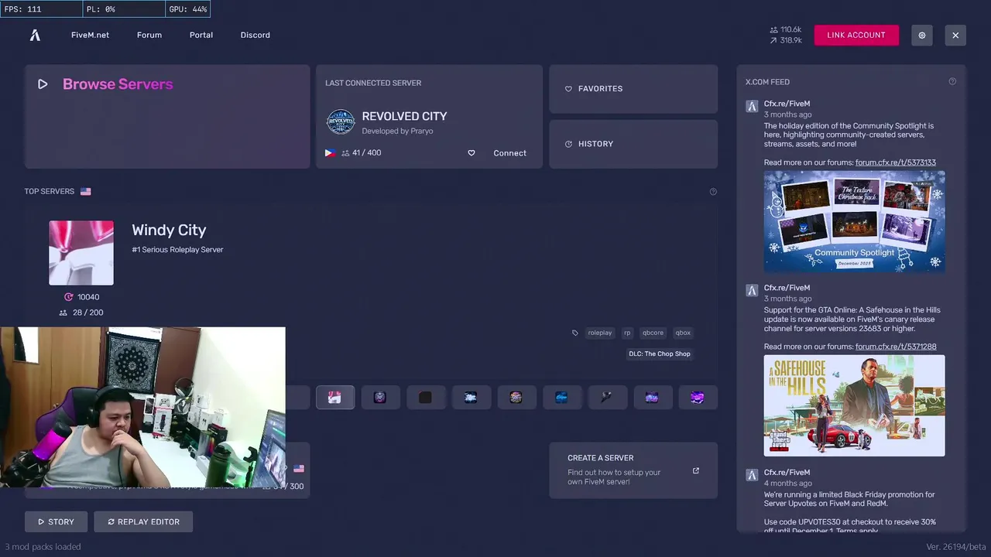Select the second server icon after highlighted one
Viewport: 991px width, 557px height.
coord(425,397)
